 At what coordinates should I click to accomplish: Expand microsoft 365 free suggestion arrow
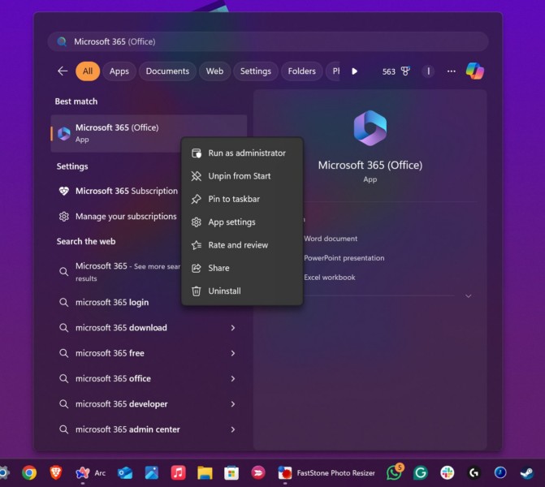[x=233, y=353]
